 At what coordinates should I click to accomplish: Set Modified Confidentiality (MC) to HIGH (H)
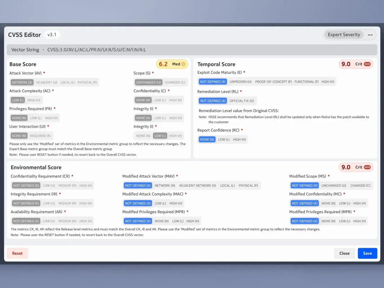(x=360, y=203)
